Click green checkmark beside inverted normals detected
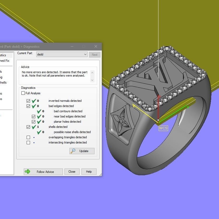Image resolution: width=219 pixels, height=219 pixels. point(34,101)
